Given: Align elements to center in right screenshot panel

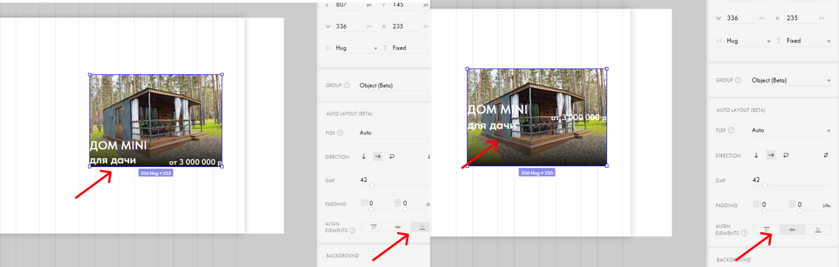Looking at the screenshot, I should click(x=792, y=230).
